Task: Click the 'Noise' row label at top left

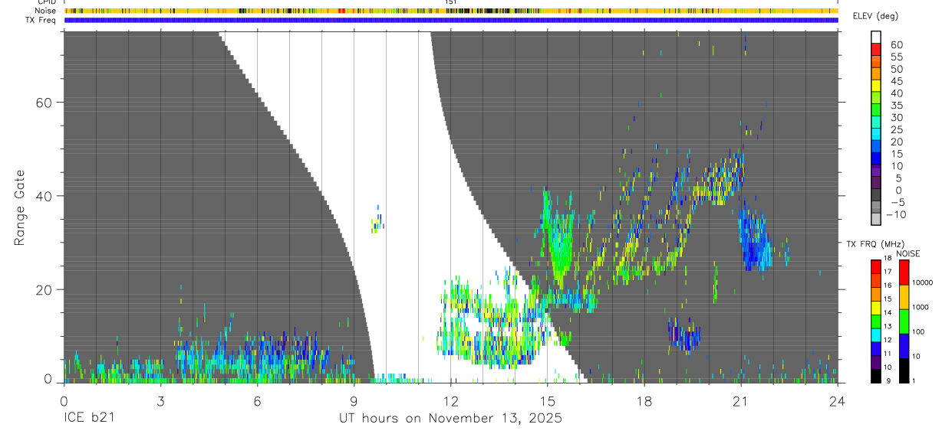Action: pyautogui.click(x=46, y=11)
